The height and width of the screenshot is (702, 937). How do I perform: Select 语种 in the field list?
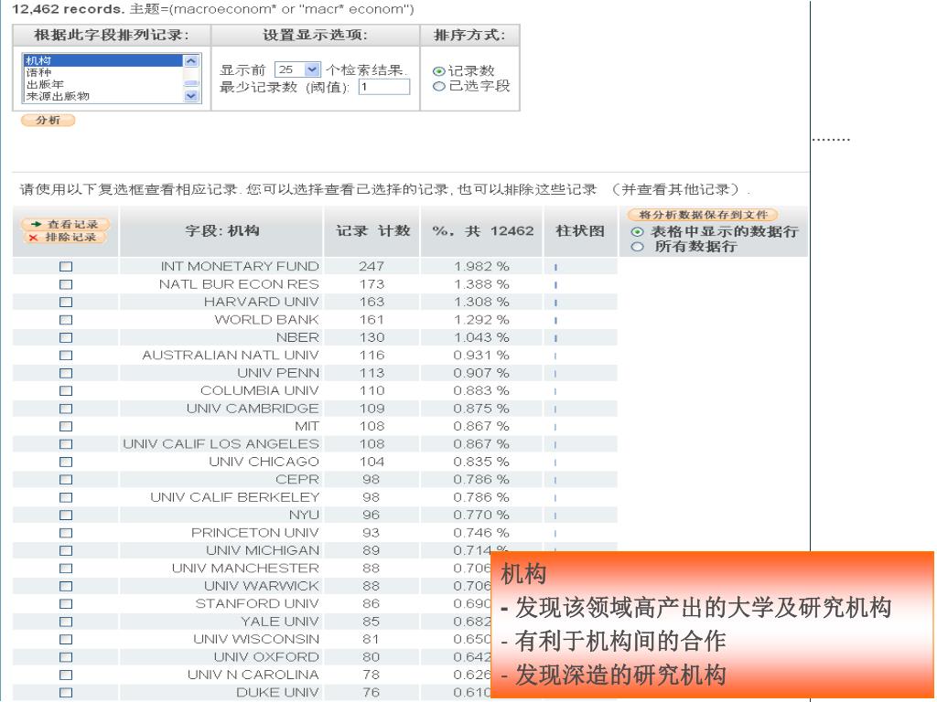(x=103, y=72)
